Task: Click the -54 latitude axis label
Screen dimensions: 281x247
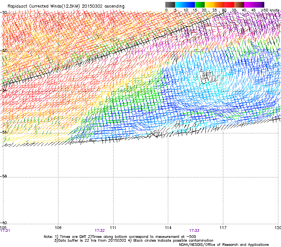Action: [x=3, y=90]
